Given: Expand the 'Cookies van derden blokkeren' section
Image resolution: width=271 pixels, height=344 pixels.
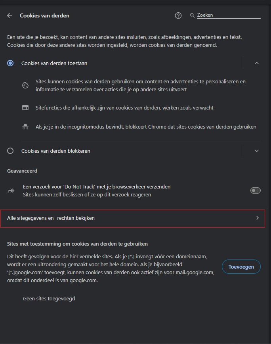Looking at the screenshot, I should coord(257,151).
